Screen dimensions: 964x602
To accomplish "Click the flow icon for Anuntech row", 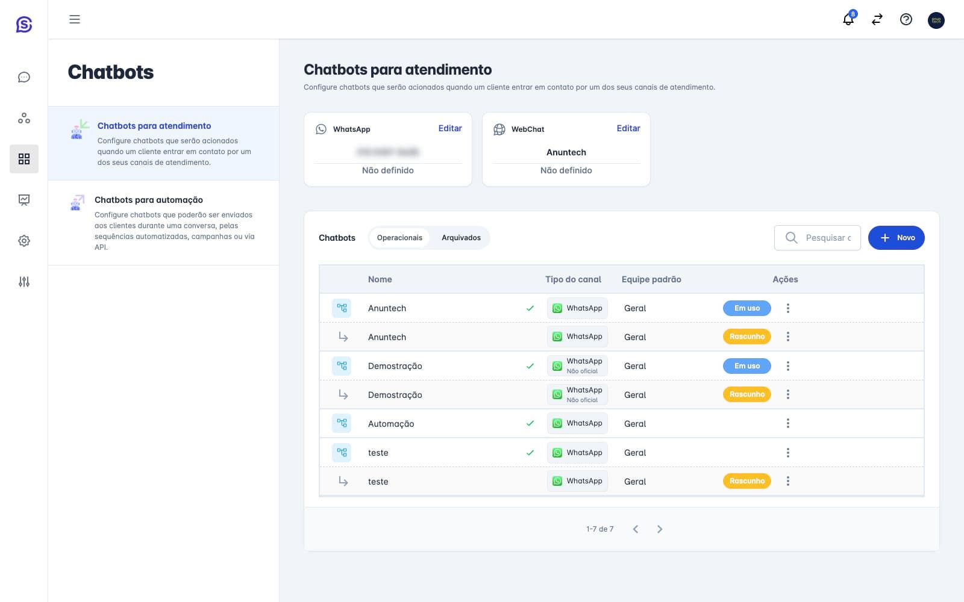I will pos(342,308).
